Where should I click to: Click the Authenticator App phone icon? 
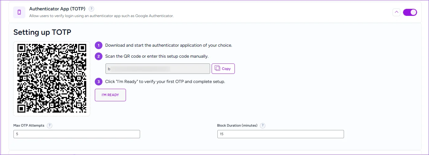tap(19, 12)
